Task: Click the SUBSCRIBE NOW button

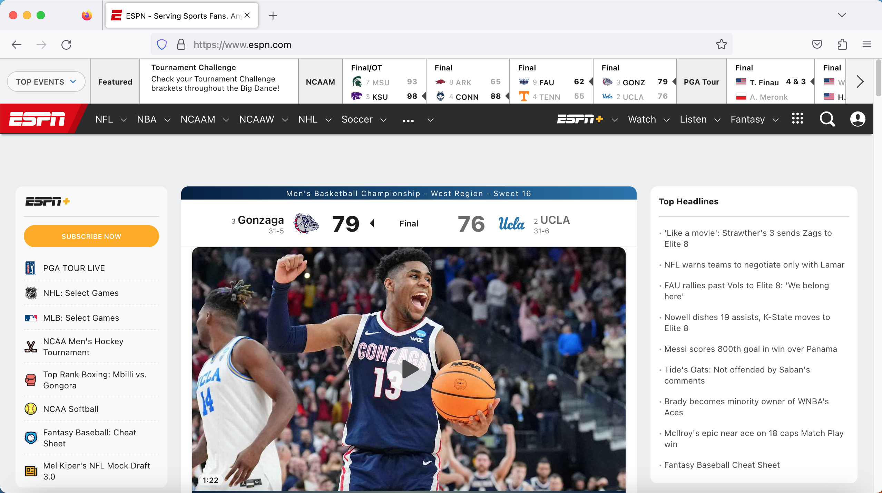Action: click(91, 236)
